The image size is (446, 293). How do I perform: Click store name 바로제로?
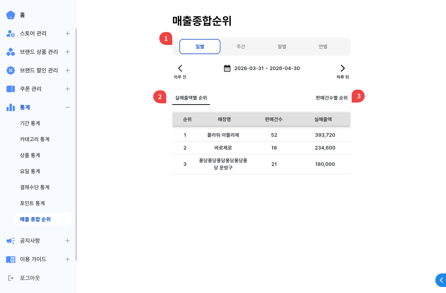tap(223, 148)
